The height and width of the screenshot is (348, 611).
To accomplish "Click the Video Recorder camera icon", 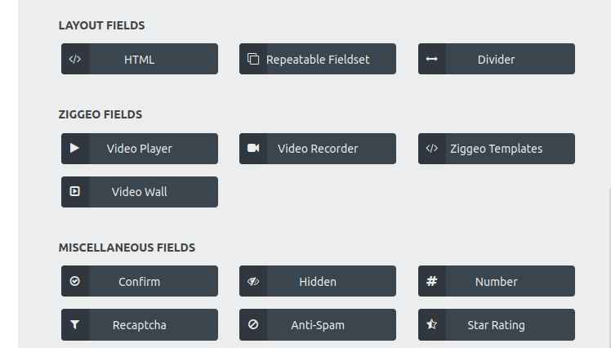I will 253,148.
